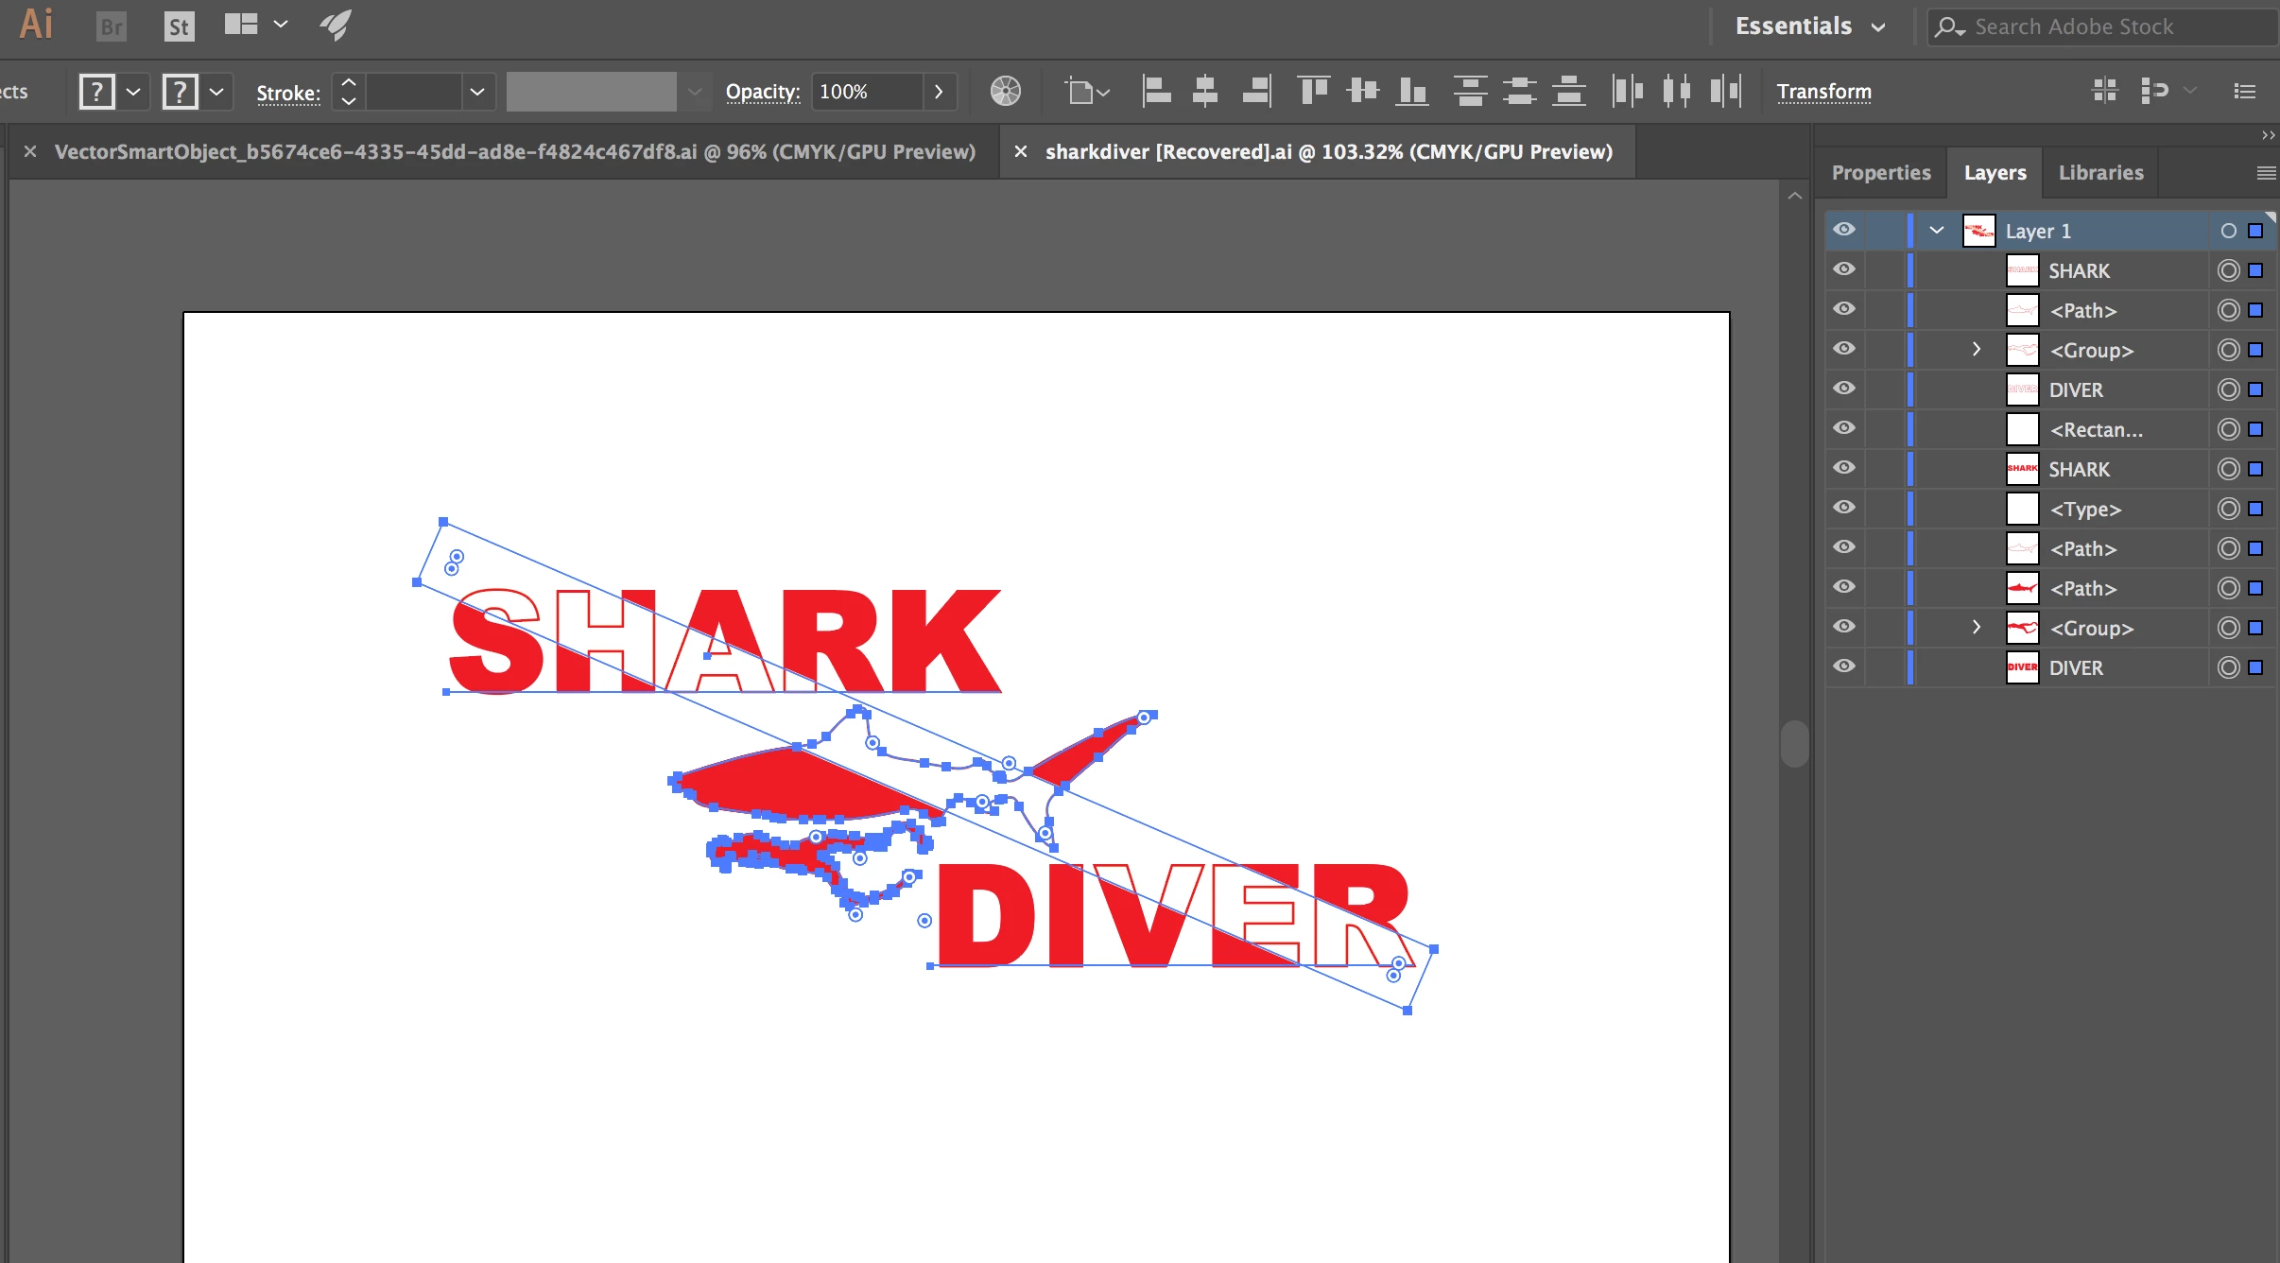This screenshot has width=2280, height=1263.
Task: Click Horizontal Align Left icon
Action: (1155, 92)
